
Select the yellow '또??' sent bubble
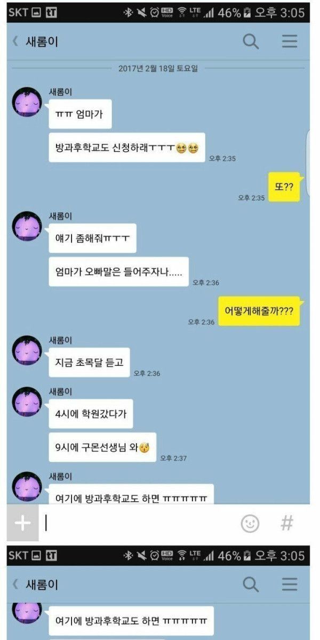(284, 187)
